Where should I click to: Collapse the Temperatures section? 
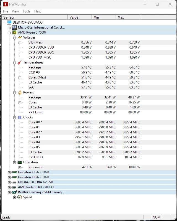coord(14,63)
